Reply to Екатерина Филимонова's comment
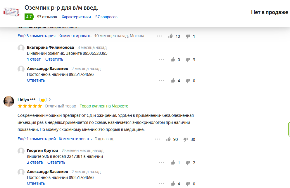Image resolution: width=290 pixels, height=188 pixels. click(x=54, y=59)
